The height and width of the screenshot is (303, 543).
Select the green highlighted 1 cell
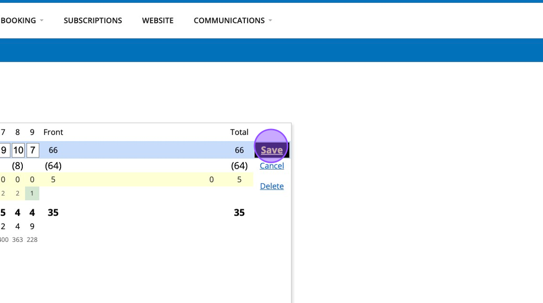tap(32, 193)
